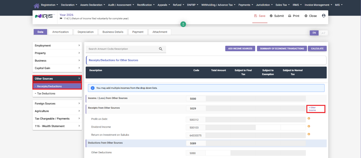Open the Registration menu
Viewport: 361px width, 158px height.
50,5
